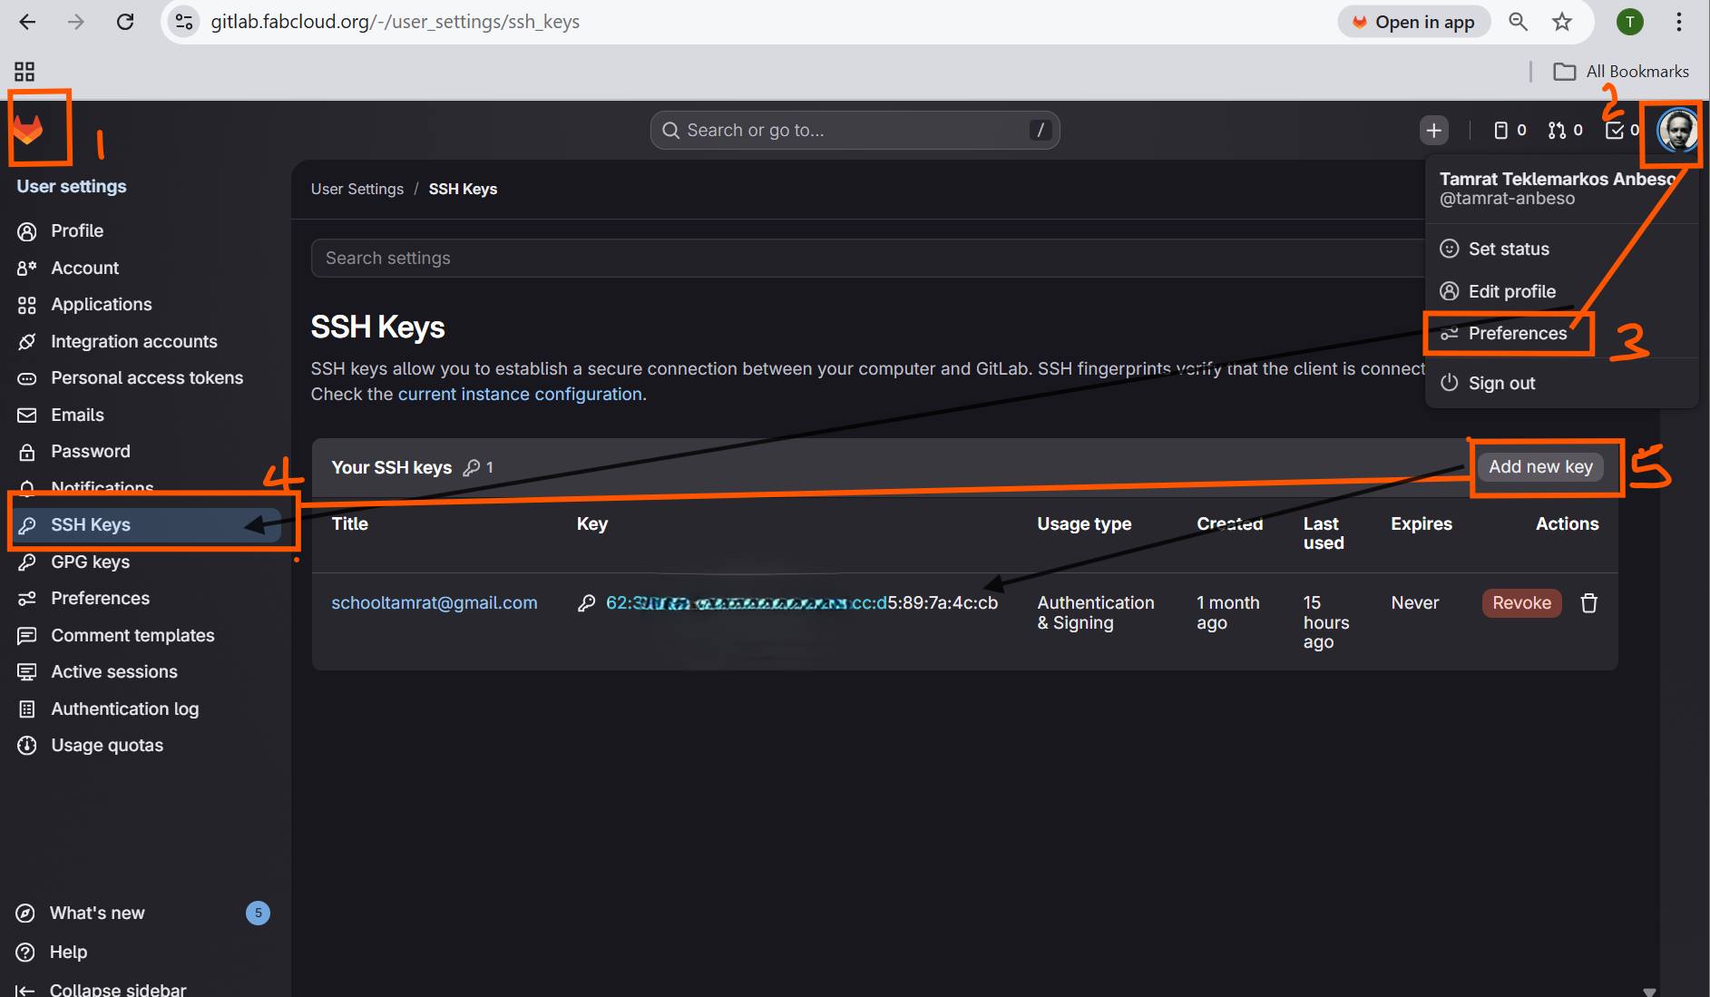
Task: Choose Sign out from user menu
Action: coord(1501,384)
